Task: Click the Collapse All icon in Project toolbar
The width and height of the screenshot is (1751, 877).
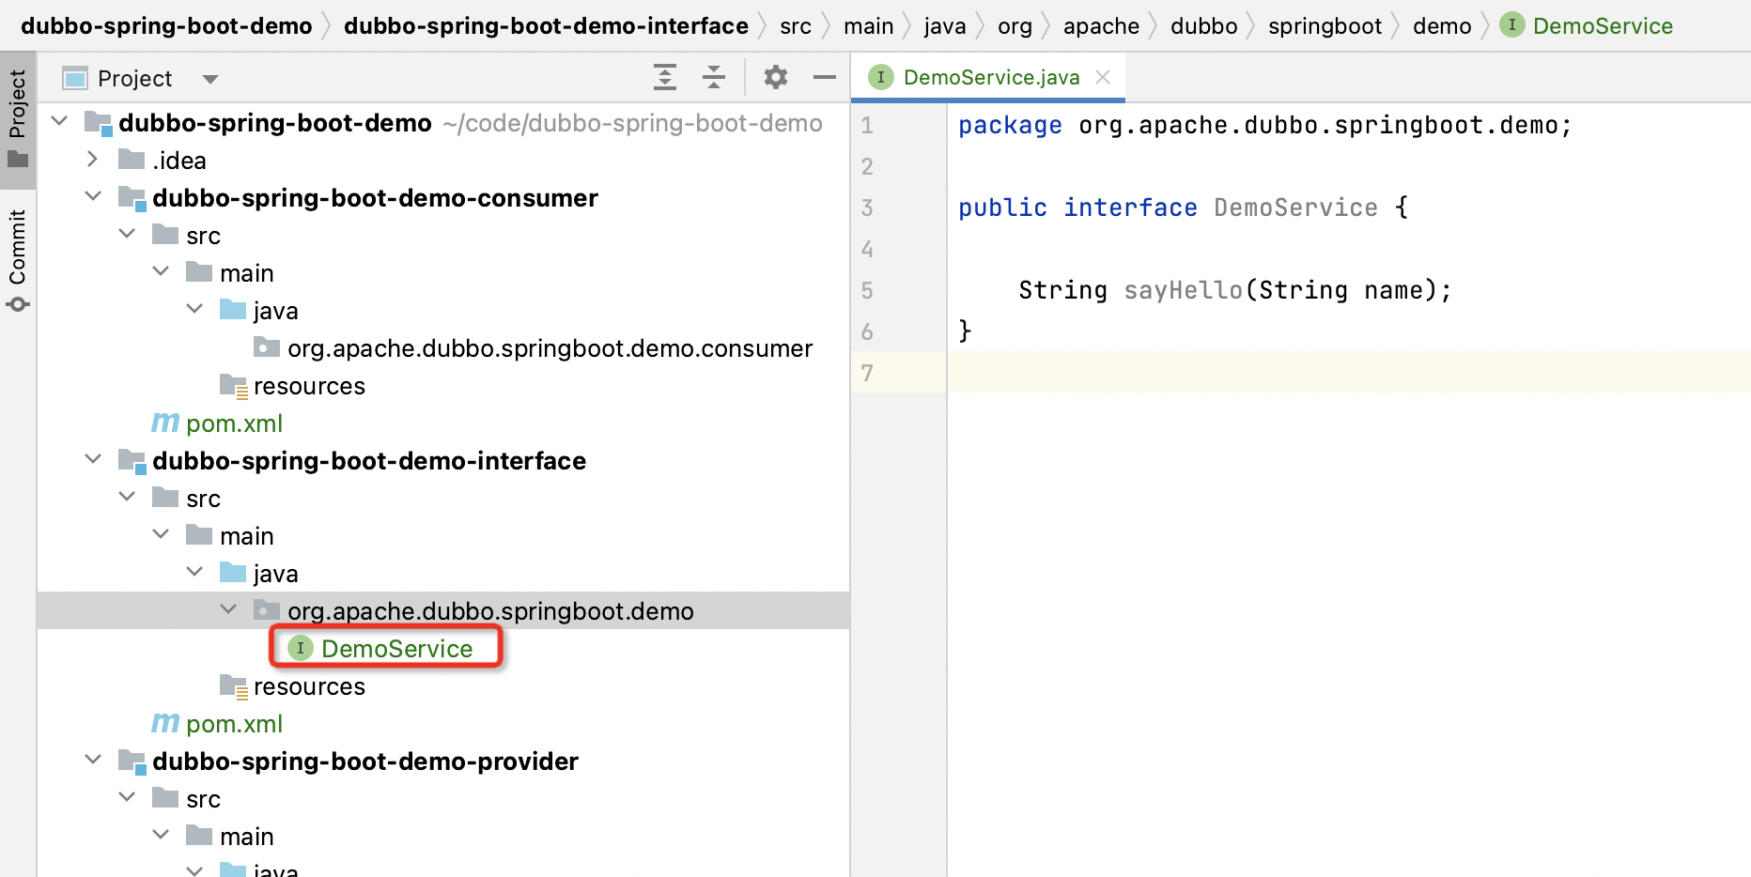Action: [x=714, y=78]
